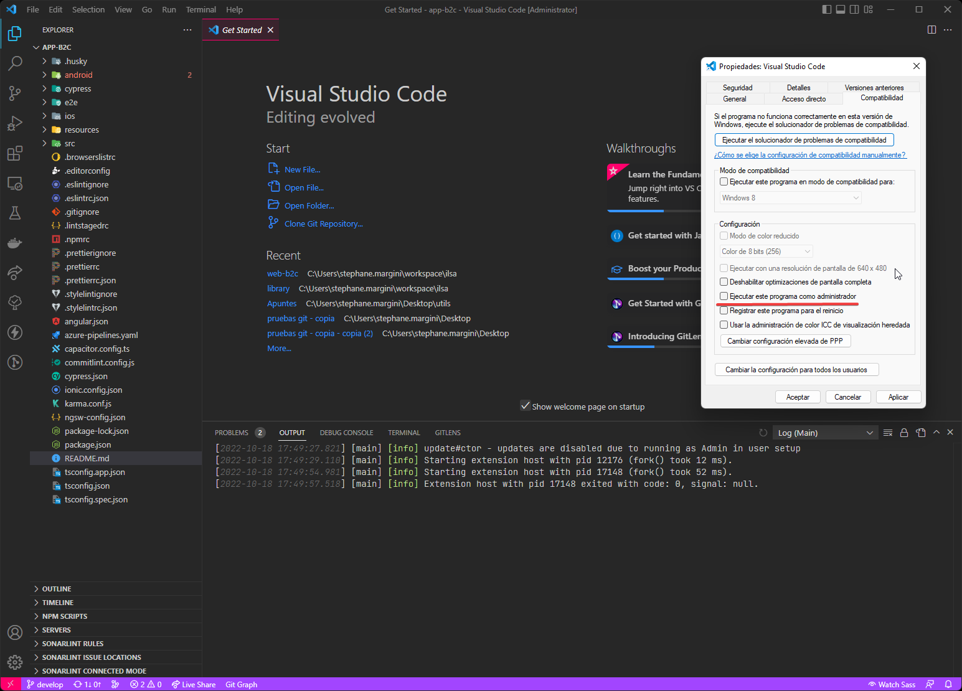The height and width of the screenshot is (691, 962).
Task: Open the Source Control view icon
Action: pyautogui.click(x=15, y=93)
